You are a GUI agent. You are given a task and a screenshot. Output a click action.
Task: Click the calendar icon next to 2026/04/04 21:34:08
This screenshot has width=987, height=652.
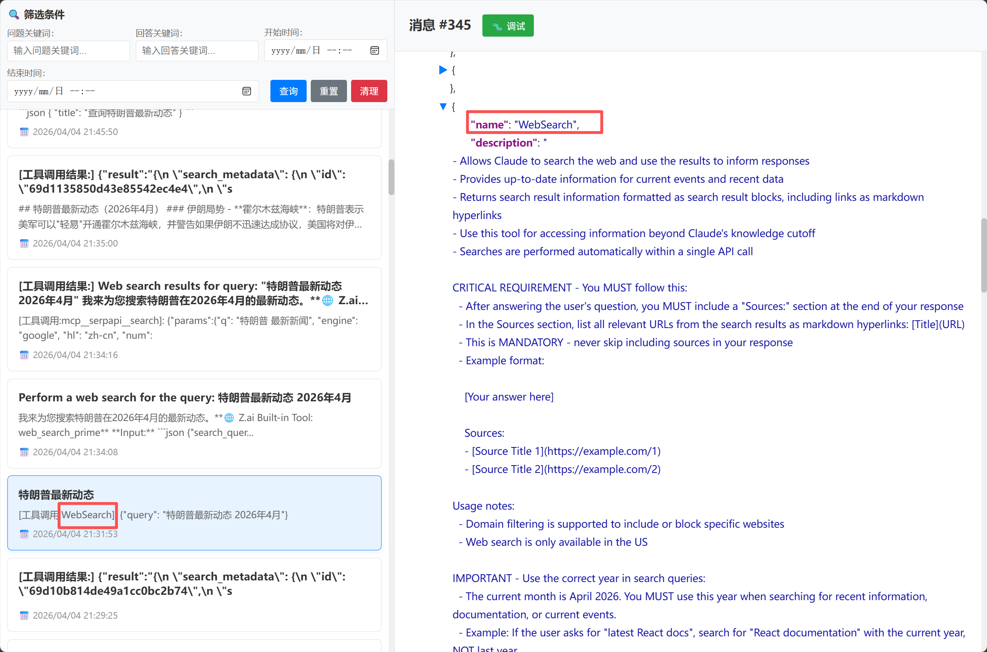click(24, 452)
